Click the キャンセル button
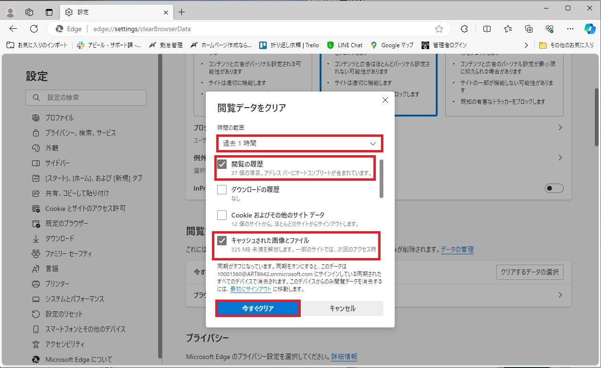 343,308
